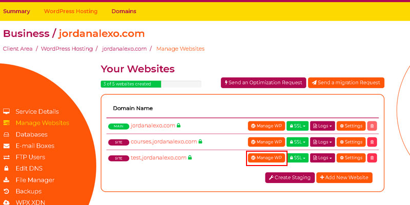Click the Domain Name column header
The height and width of the screenshot is (205, 410).
point(133,108)
